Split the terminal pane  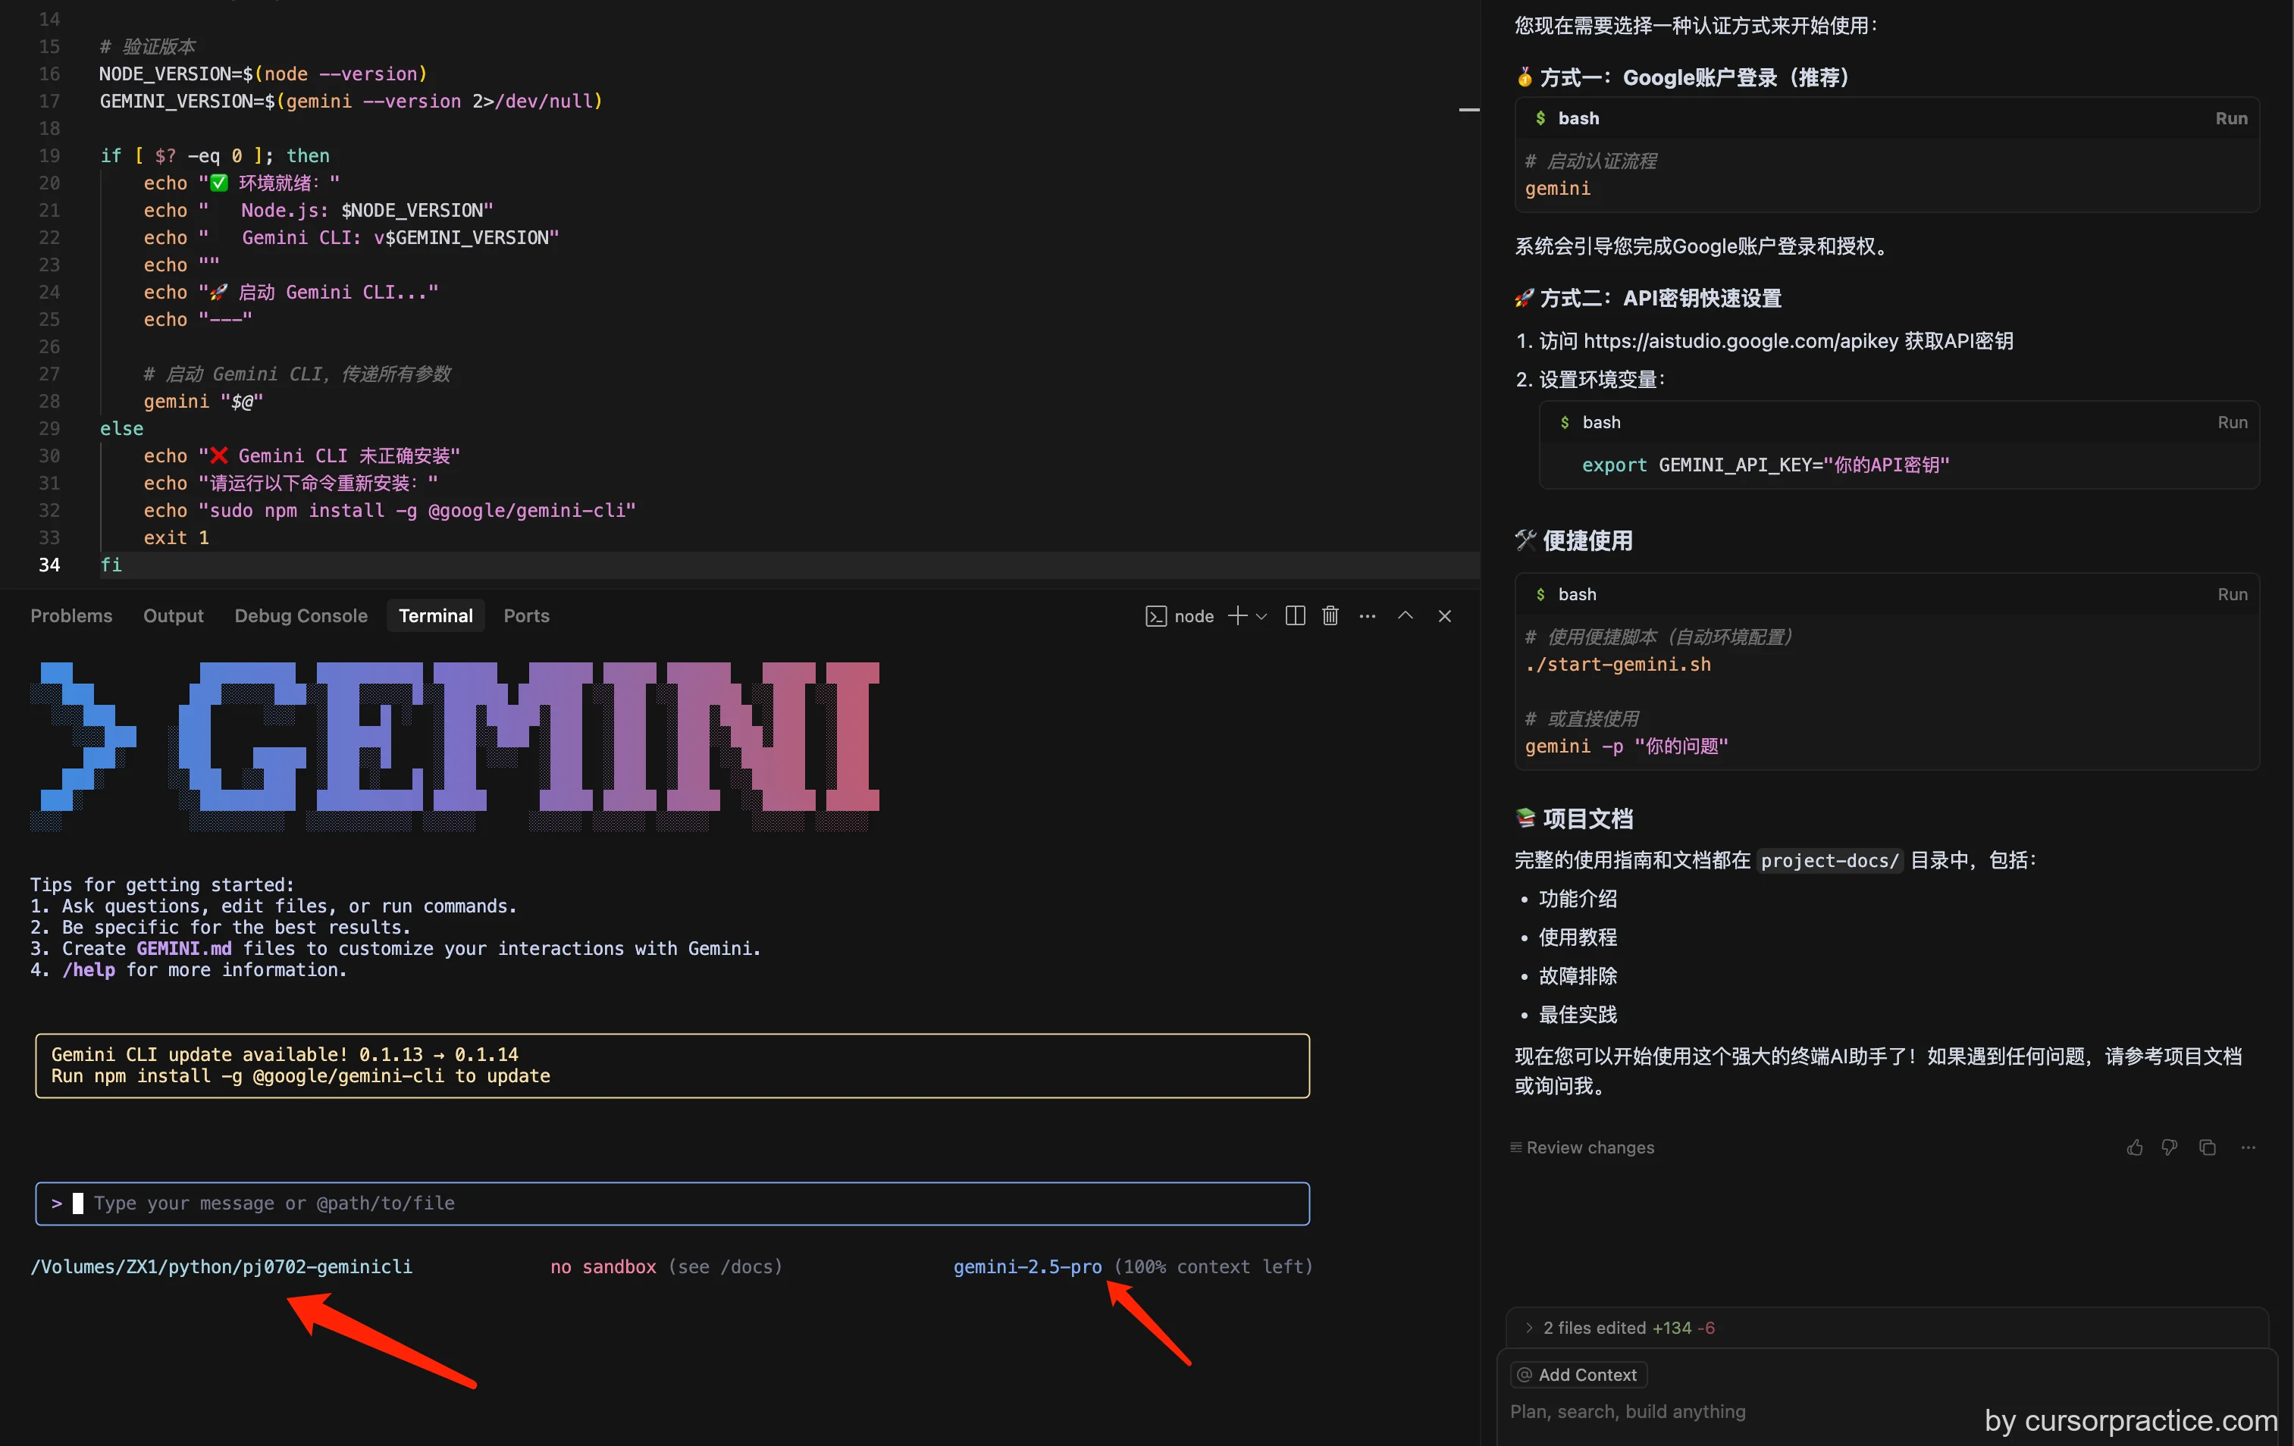(x=1295, y=615)
